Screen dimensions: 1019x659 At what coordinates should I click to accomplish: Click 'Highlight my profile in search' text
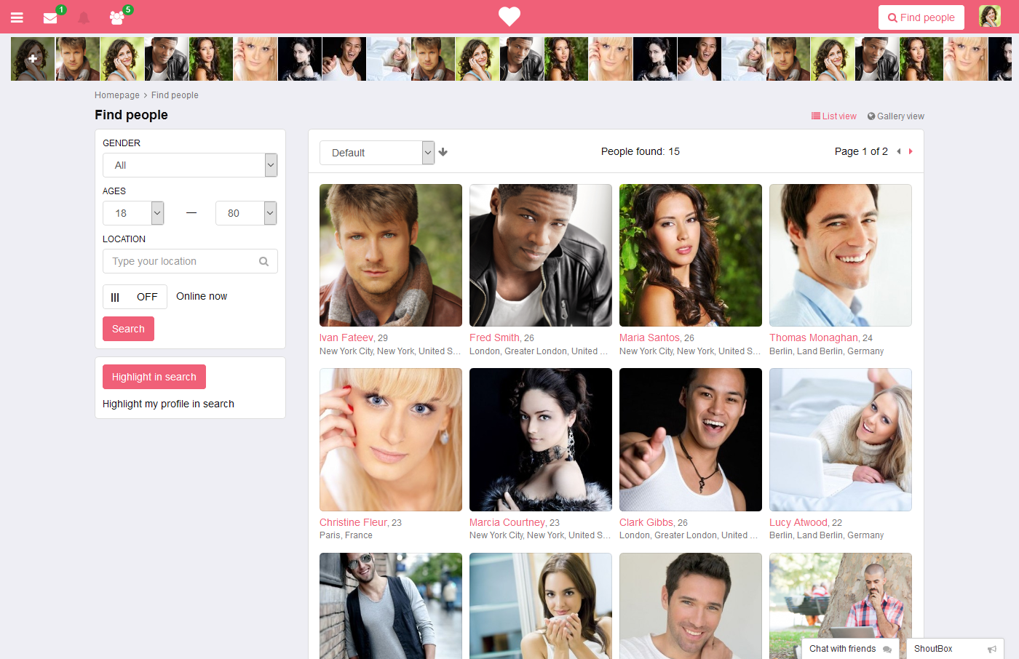pos(168,404)
